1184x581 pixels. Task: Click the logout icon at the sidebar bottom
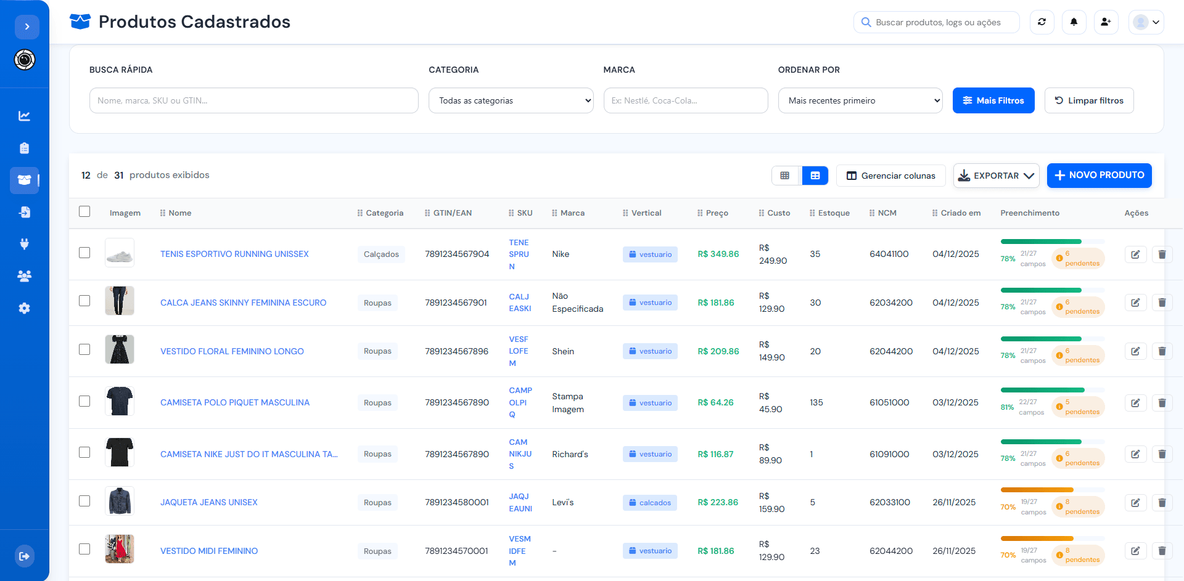24,556
